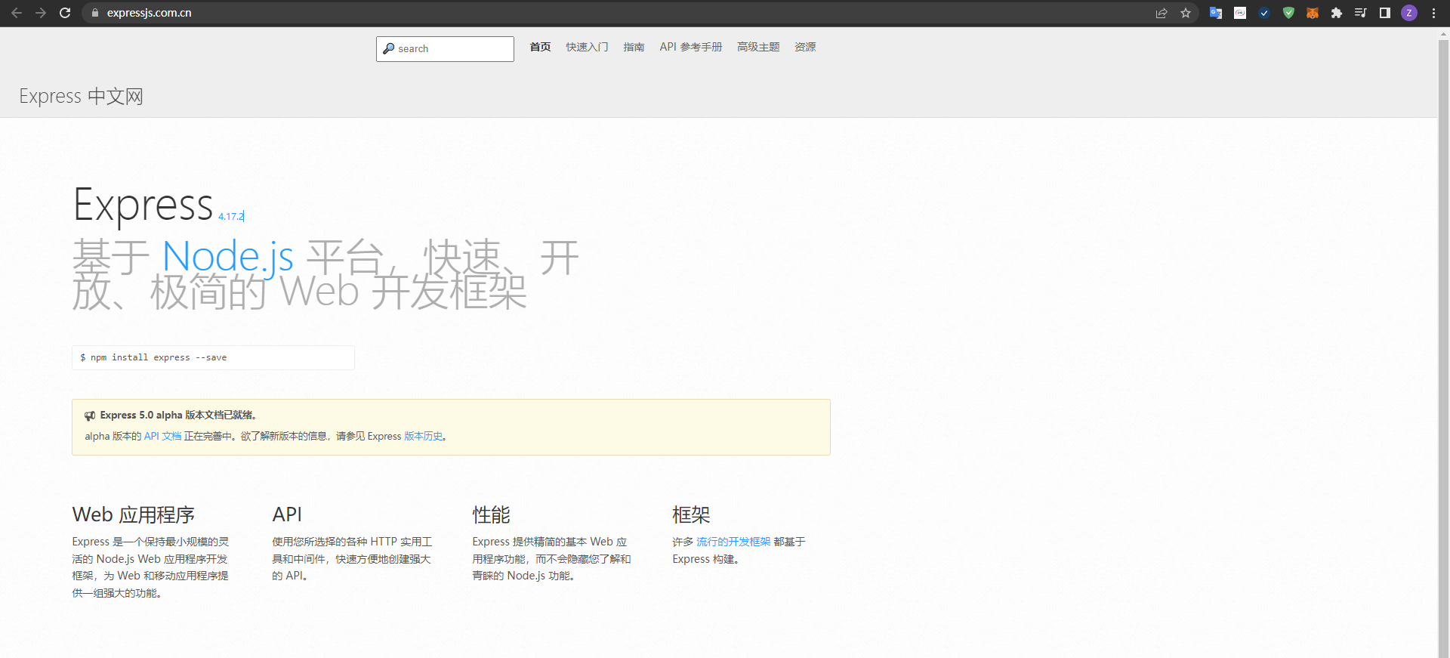The image size is (1450, 658).
Task: Open the 版本历史 link
Action: point(423,436)
